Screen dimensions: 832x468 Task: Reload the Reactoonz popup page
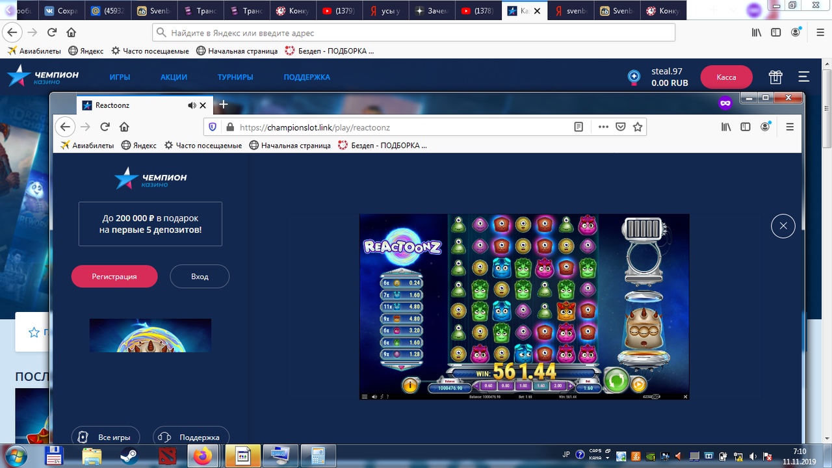[x=105, y=127]
